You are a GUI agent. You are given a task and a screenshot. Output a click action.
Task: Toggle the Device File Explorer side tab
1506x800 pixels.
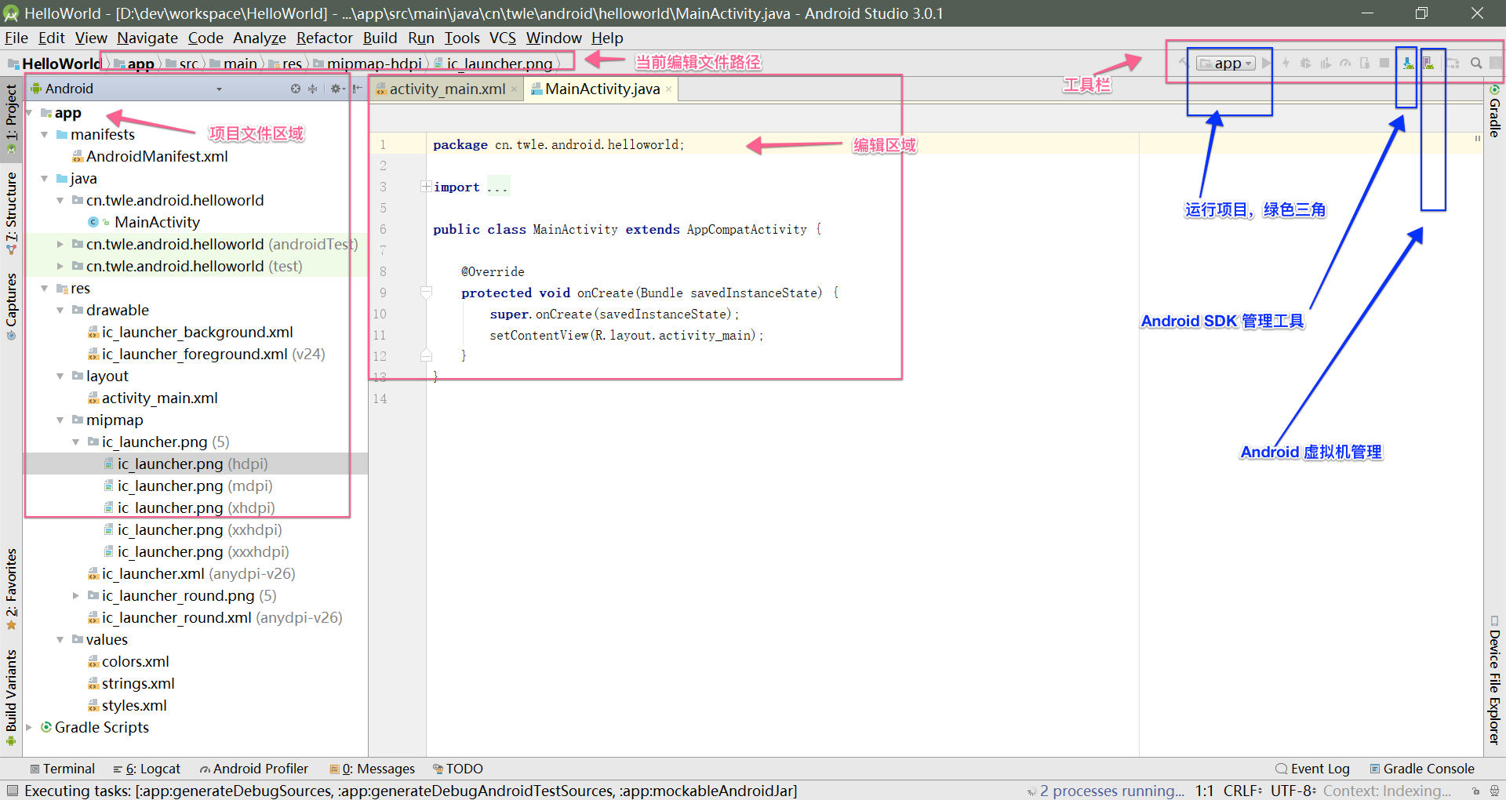pyautogui.click(x=1495, y=680)
